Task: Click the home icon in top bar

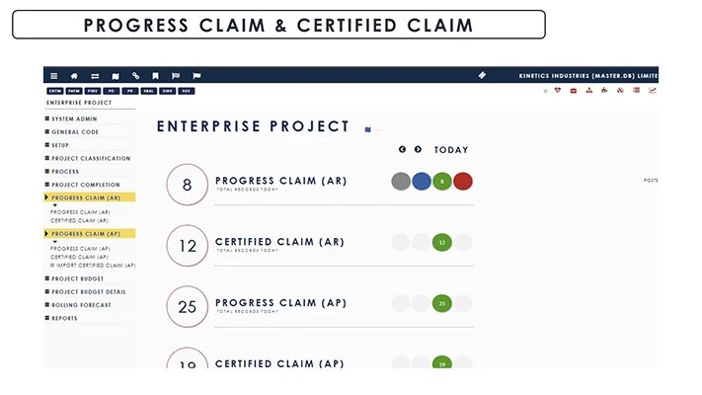Action: pyautogui.click(x=74, y=75)
